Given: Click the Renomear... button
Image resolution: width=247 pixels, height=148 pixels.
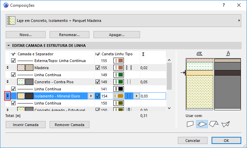Looking at the screenshot, I should pos(69,35).
